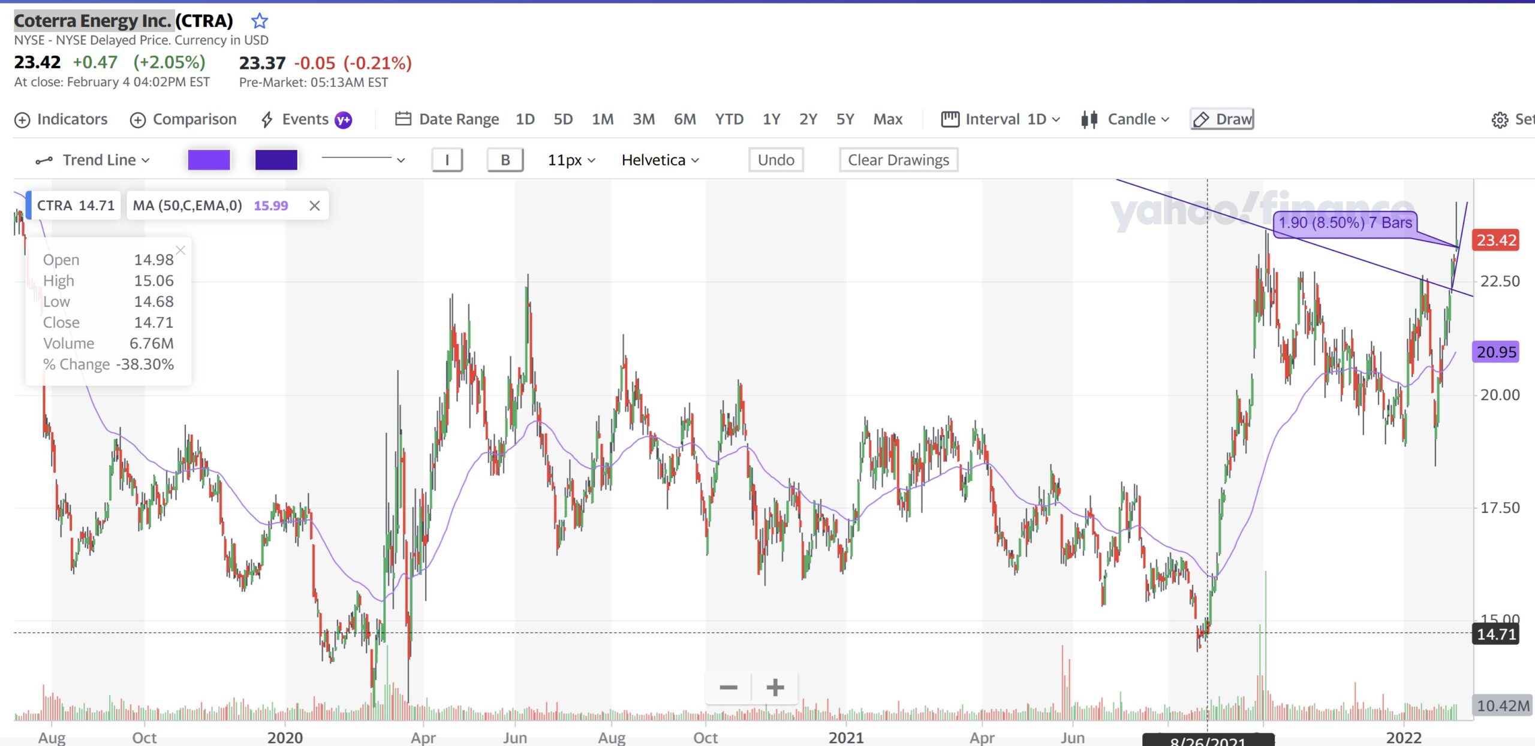
Task: Zoom out the chart with minus button
Action: [x=729, y=687]
